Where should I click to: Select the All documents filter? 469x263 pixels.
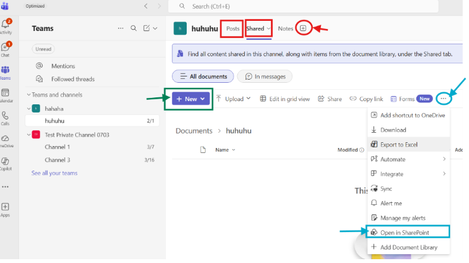click(203, 76)
